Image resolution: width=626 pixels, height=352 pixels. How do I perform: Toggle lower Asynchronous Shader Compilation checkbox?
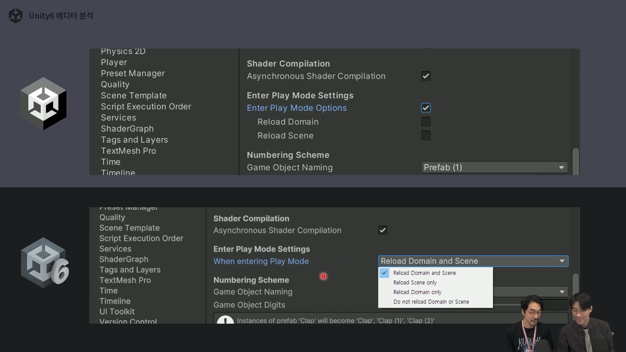(x=382, y=230)
